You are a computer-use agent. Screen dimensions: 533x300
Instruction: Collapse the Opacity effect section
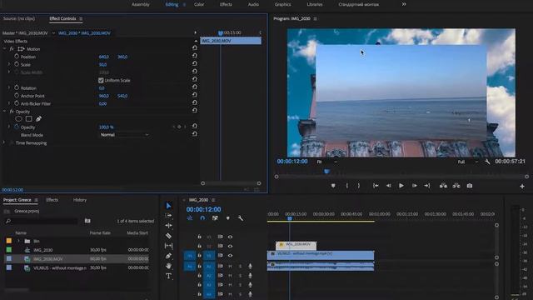[x=4, y=111]
